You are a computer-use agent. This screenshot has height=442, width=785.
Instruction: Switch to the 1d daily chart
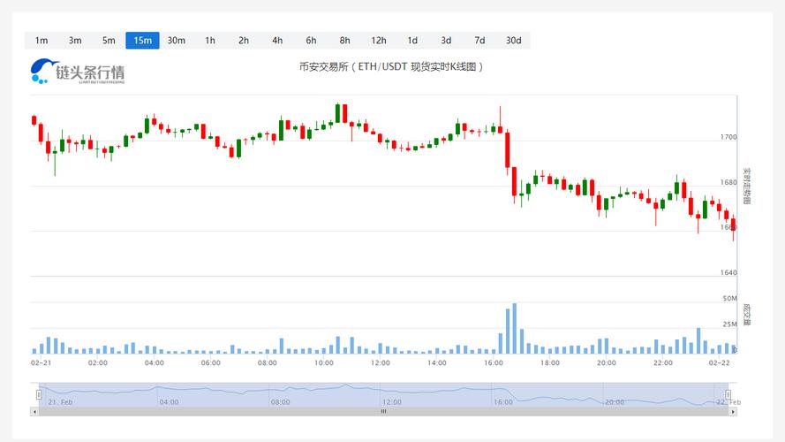click(x=412, y=40)
